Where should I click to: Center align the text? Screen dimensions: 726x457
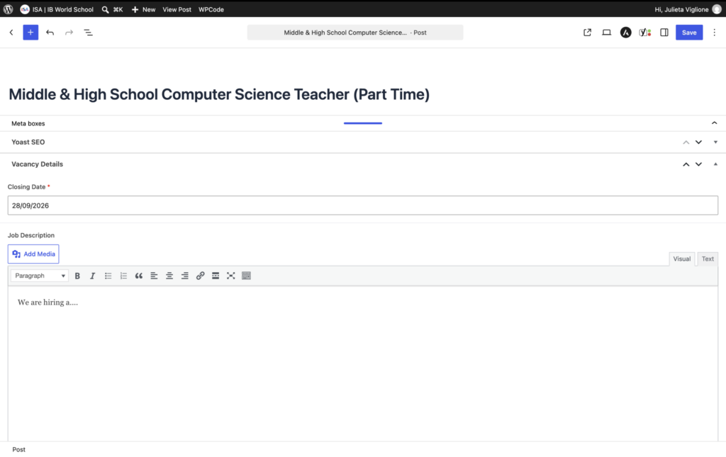(x=169, y=276)
